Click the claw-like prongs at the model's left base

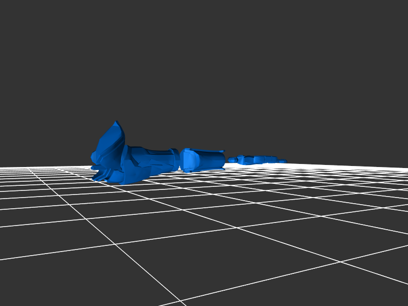100,177
